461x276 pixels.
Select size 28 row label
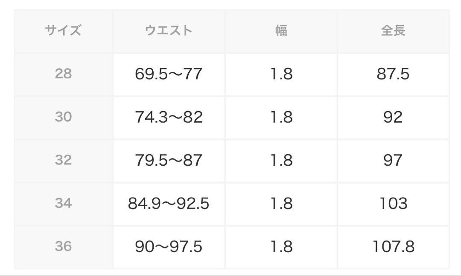coord(63,74)
